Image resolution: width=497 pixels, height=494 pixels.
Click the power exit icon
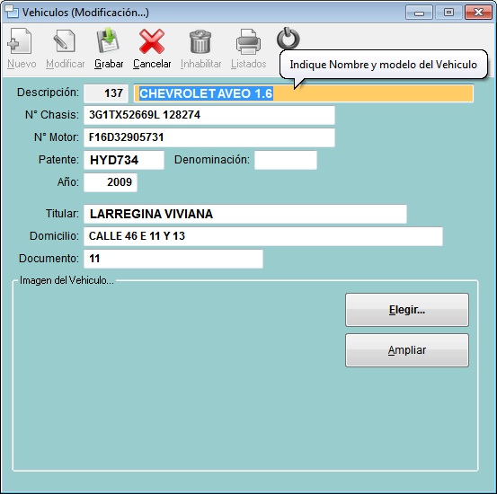[x=288, y=39]
